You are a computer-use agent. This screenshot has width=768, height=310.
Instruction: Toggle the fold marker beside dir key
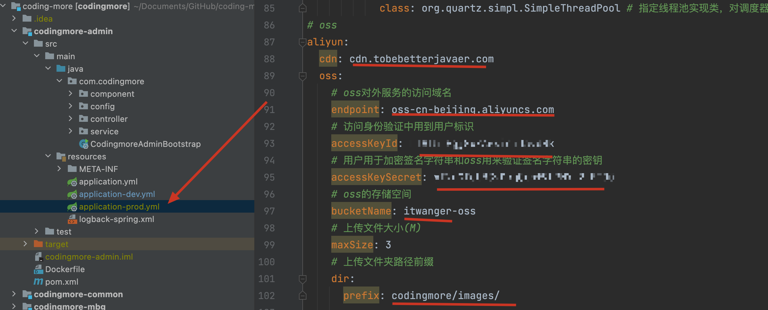pyautogui.click(x=302, y=279)
